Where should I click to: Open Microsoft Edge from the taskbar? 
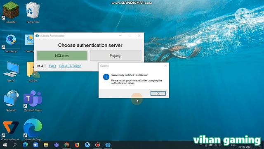tap(26, 145)
